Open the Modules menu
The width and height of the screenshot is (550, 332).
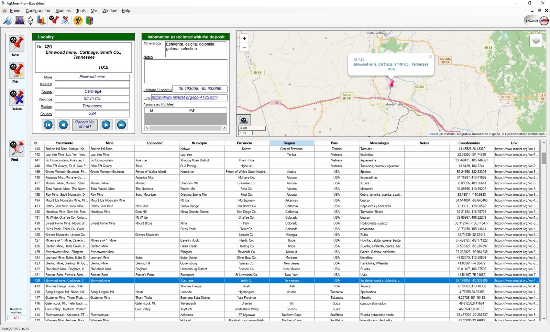pos(63,11)
